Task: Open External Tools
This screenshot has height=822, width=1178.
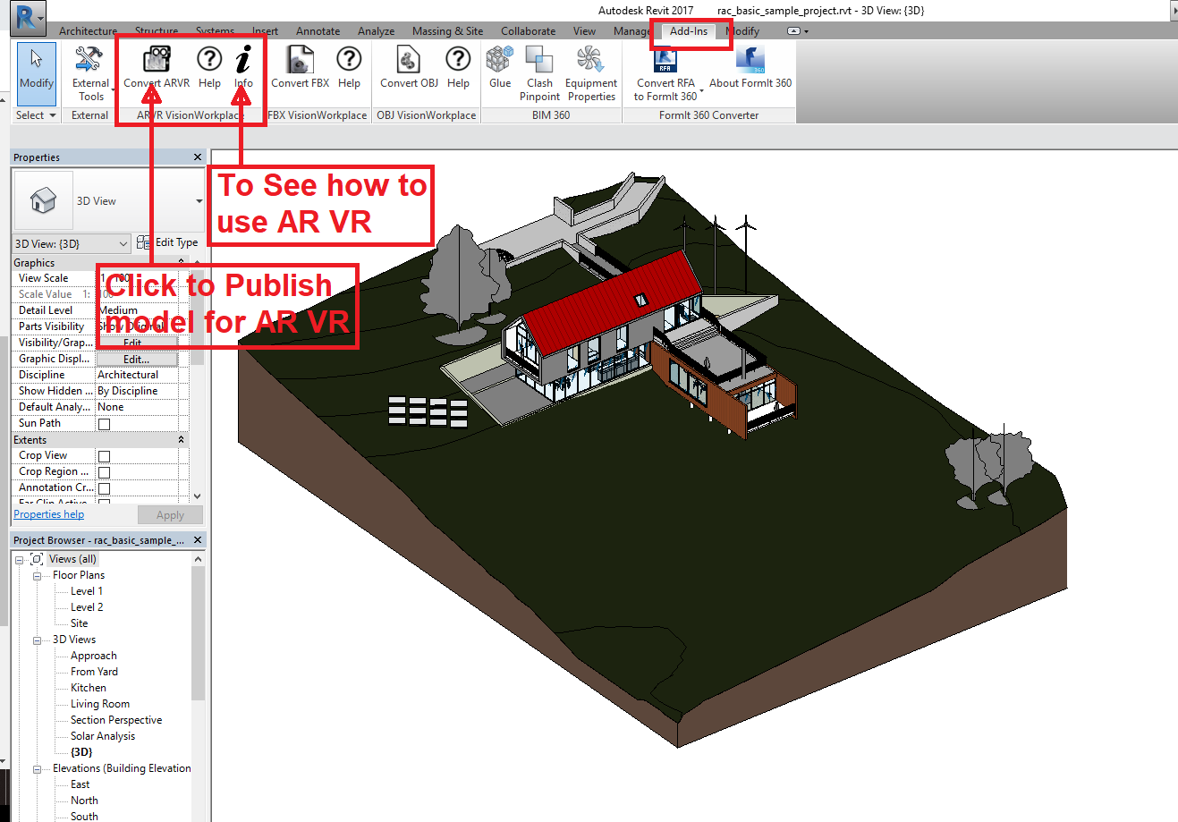Action: pyautogui.click(x=92, y=72)
